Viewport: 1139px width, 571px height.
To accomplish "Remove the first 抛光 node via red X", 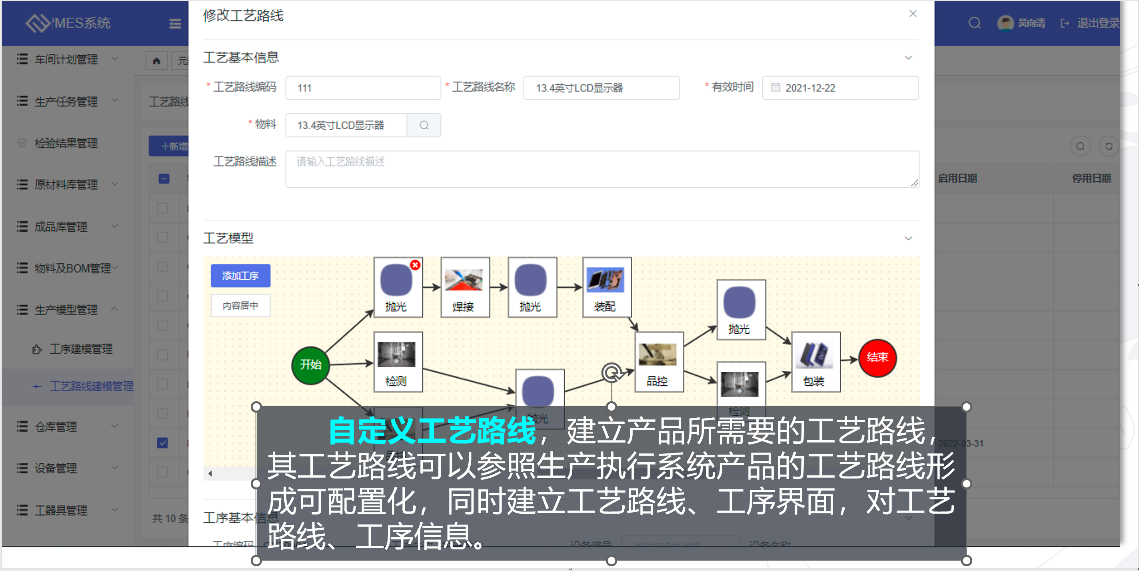I will coord(415,265).
